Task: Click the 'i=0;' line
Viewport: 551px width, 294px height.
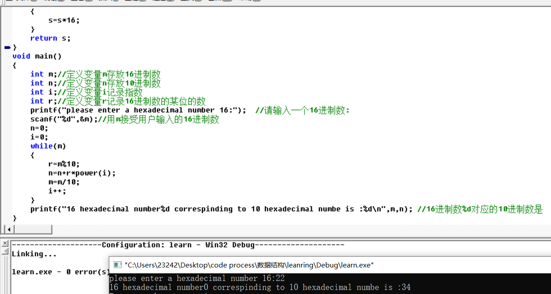Action: pyautogui.click(x=39, y=137)
